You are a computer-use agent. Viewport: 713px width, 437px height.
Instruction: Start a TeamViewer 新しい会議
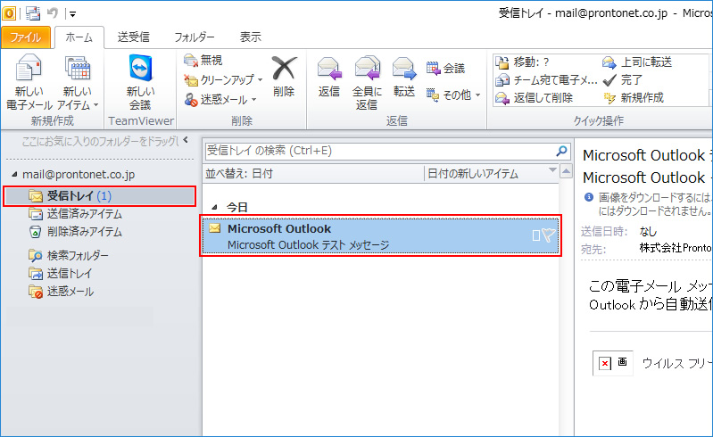coord(140,82)
